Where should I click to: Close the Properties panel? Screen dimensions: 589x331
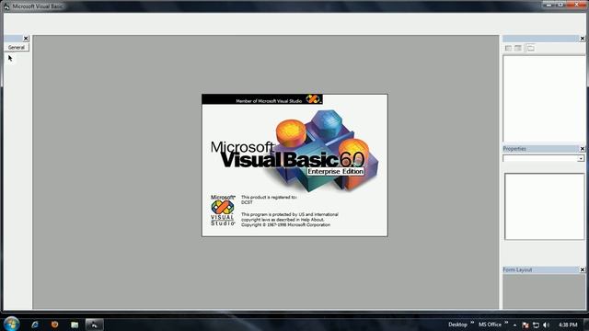coord(583,149)
